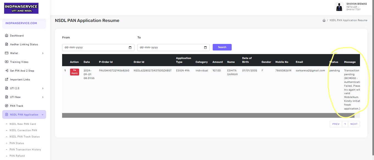Click the Training Video play icon
This screenshot has height=160, width=374.
(7, 62)
